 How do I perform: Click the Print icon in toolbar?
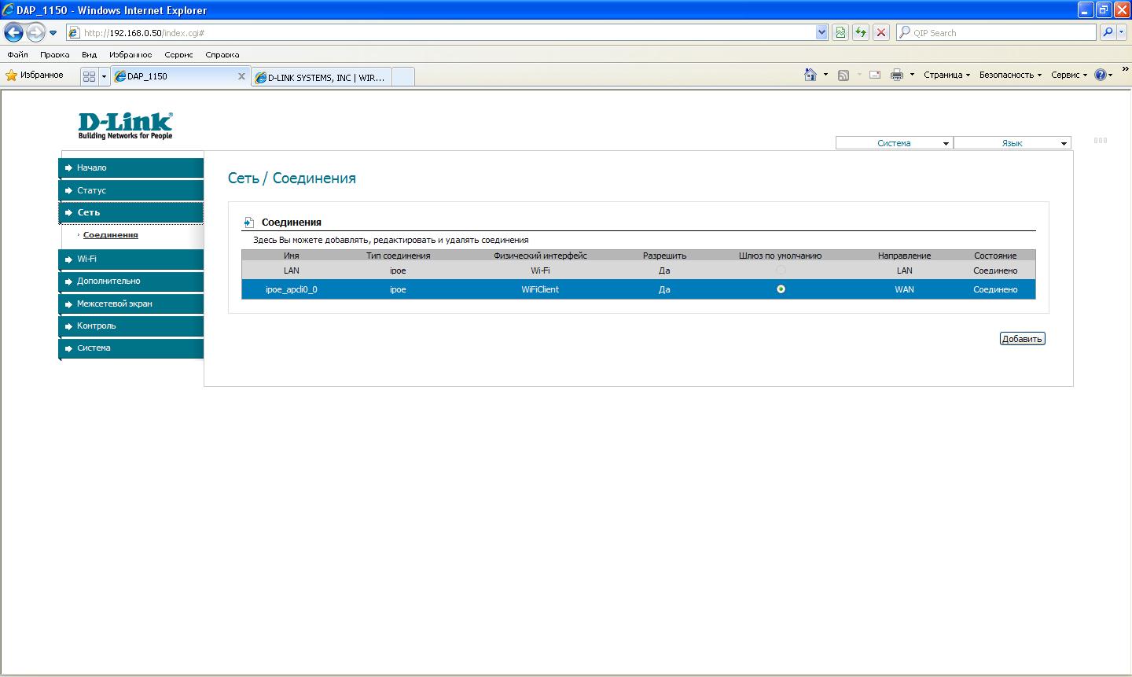[x=896, y=75]
